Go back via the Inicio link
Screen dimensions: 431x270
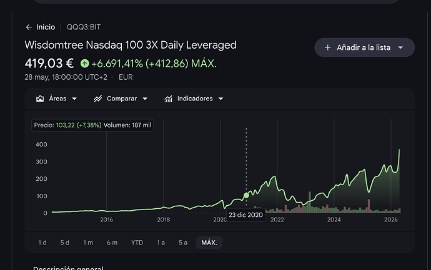pyautogui.click(x=46, y=27)
